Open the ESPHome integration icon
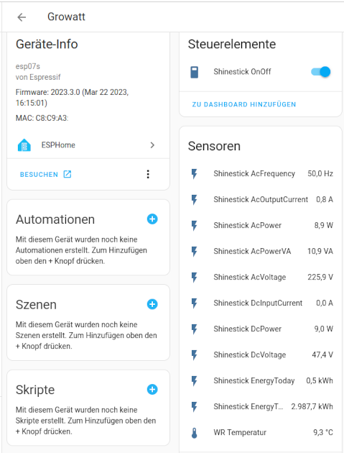Image resolution: width=344 pixels, height=453 pixels. [24, 145]
